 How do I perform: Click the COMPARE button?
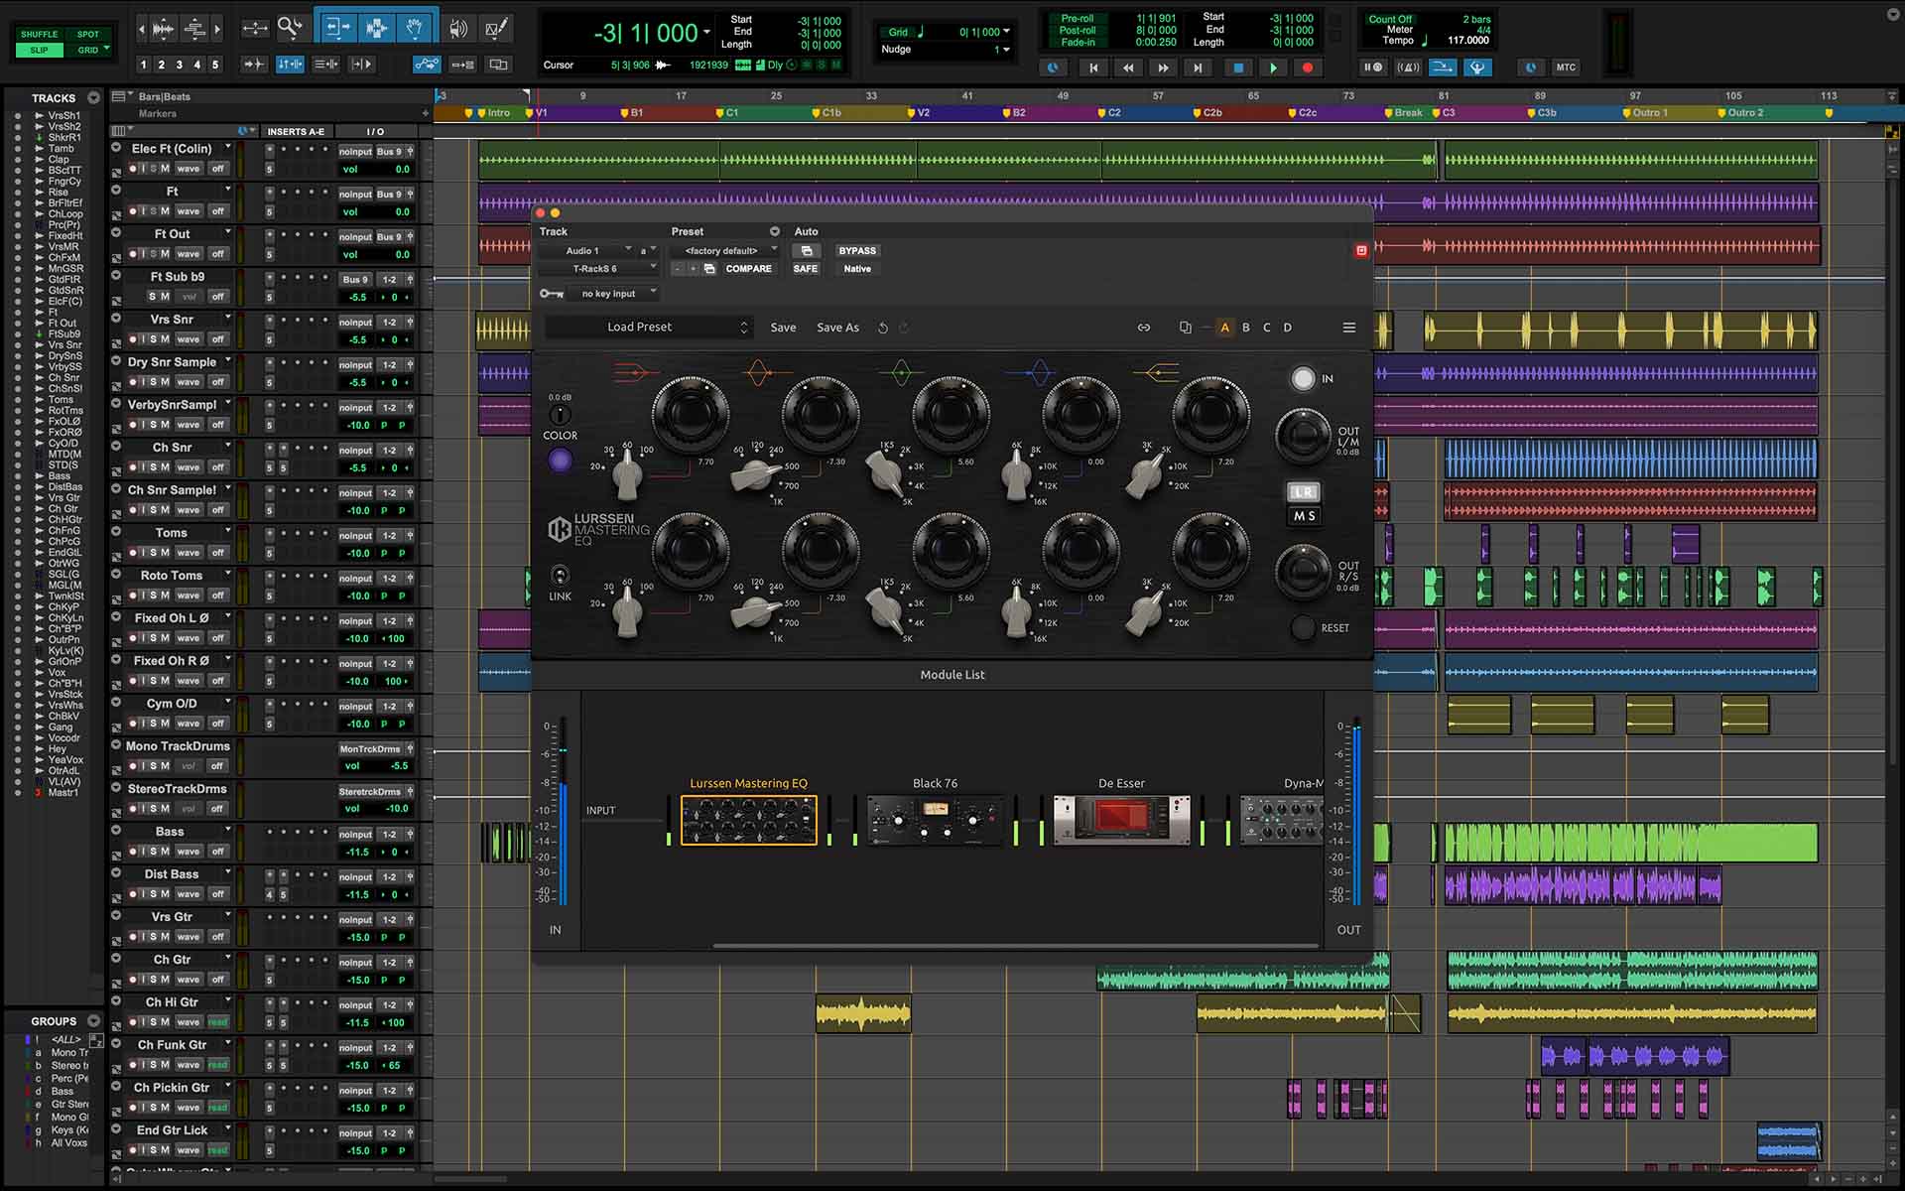(750, 268)
